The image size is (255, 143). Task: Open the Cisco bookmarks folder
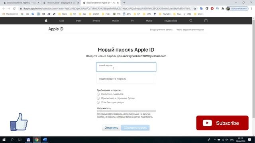[198, 14]
